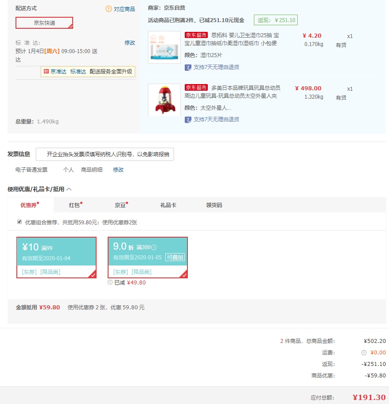Open the baby wet wipes product thumbnail

click(x=164, y=47)
